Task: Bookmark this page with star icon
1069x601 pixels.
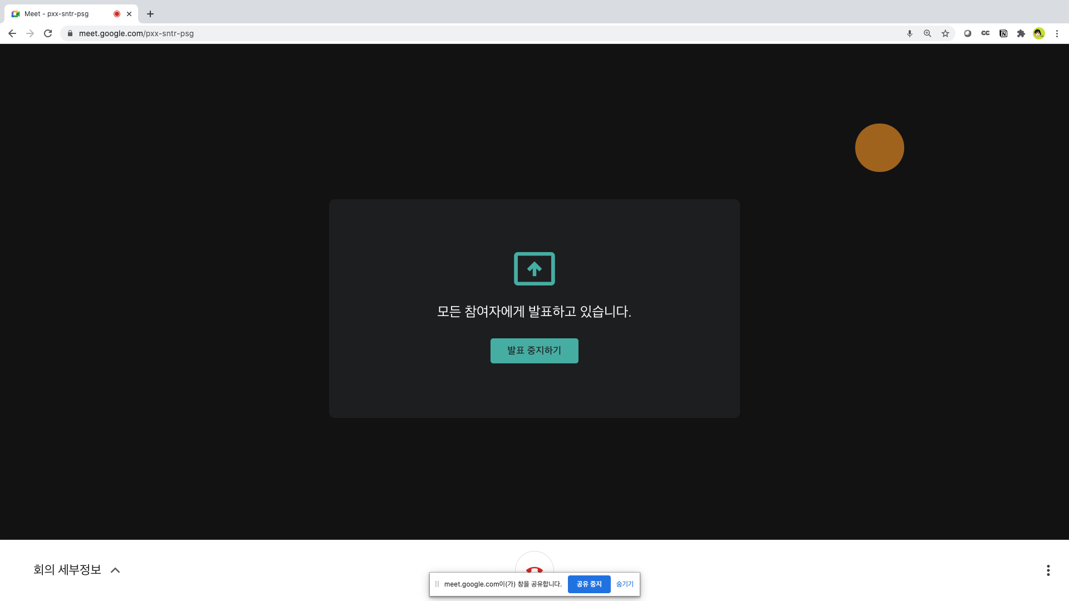Action: click(945, 33)
